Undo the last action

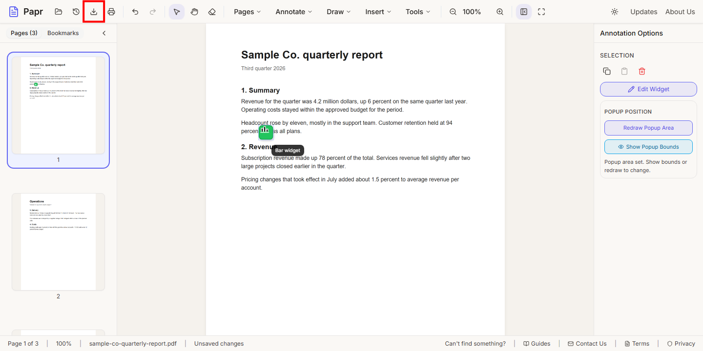coord(135,12)
